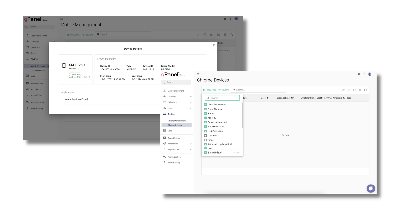Click COLUMNS button in Chrome Devices toolbar
406x212 pixels.
tap(209, 90)
